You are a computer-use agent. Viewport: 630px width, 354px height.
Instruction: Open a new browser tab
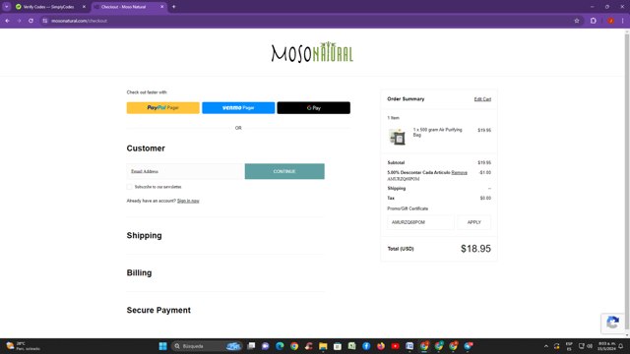173,7
